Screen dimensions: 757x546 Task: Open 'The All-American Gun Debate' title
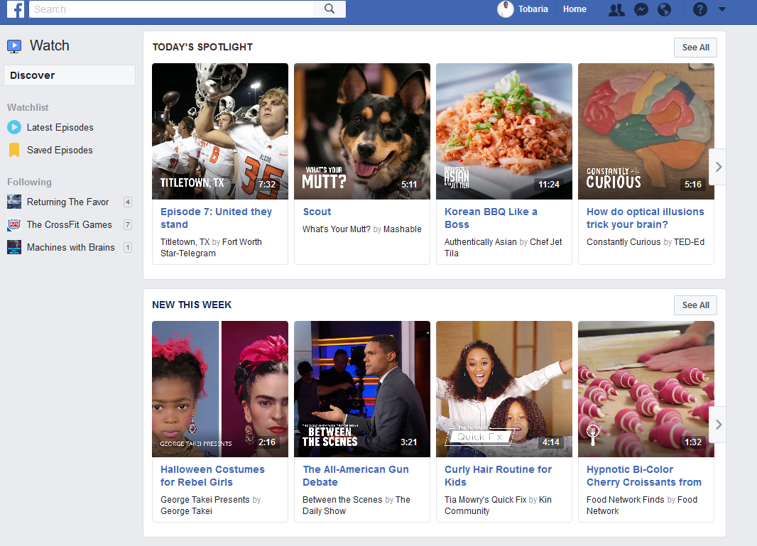point(356,476)
